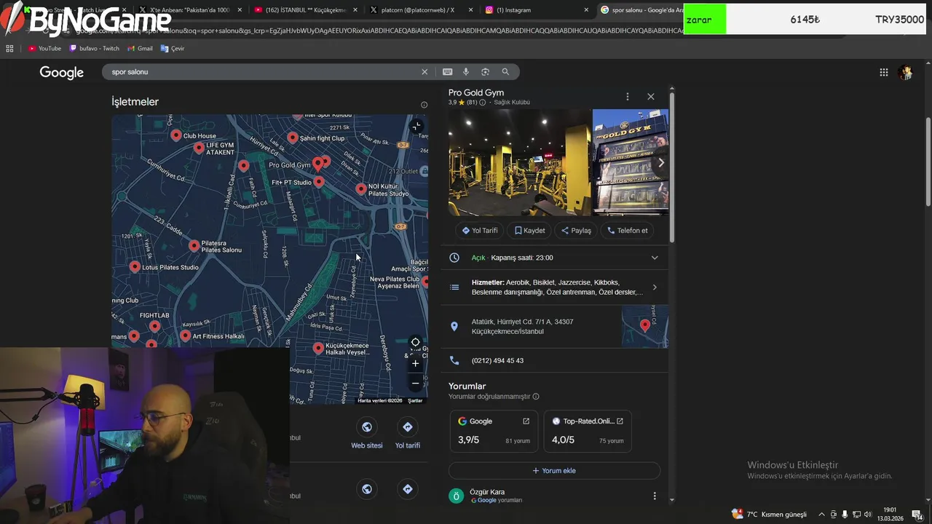
Task: Open the taskbar volume control
Action: coord(868,515)
